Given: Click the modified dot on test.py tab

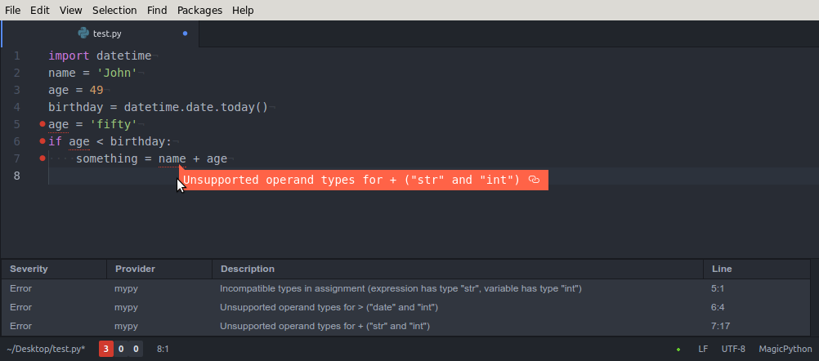Looking at the screenshot, I should click(185, 33).
